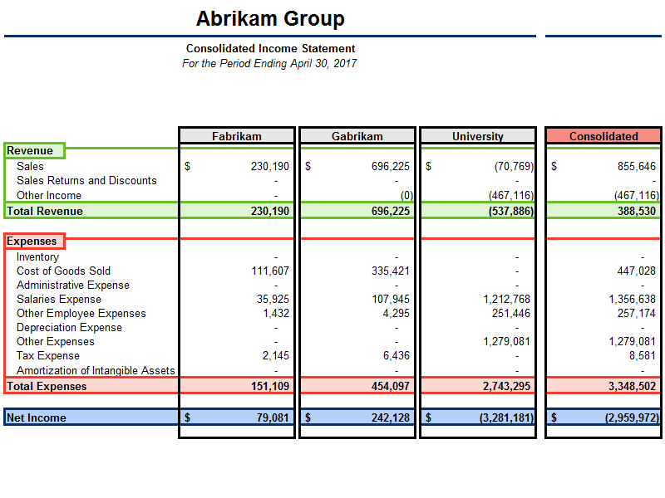Image resolution: width=665 pixels, height=498 pixels.
Task: Select the Cost of Goods Sold row label
Action: coord(63,271)
